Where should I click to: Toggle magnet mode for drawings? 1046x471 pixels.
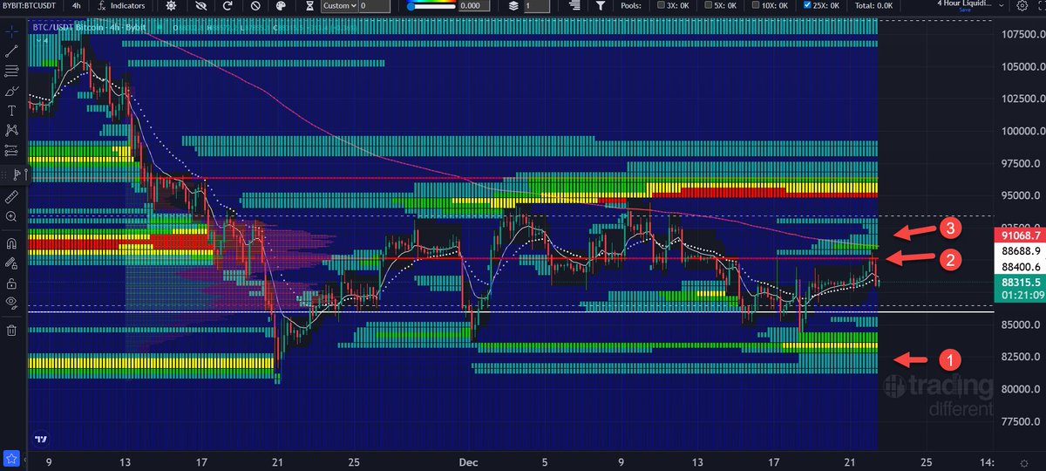point(11,242)
